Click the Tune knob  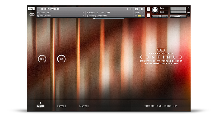click(x=155, y=10)
